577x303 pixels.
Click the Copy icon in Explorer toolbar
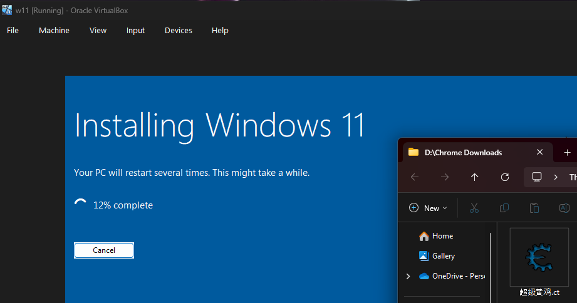[504, 208]
